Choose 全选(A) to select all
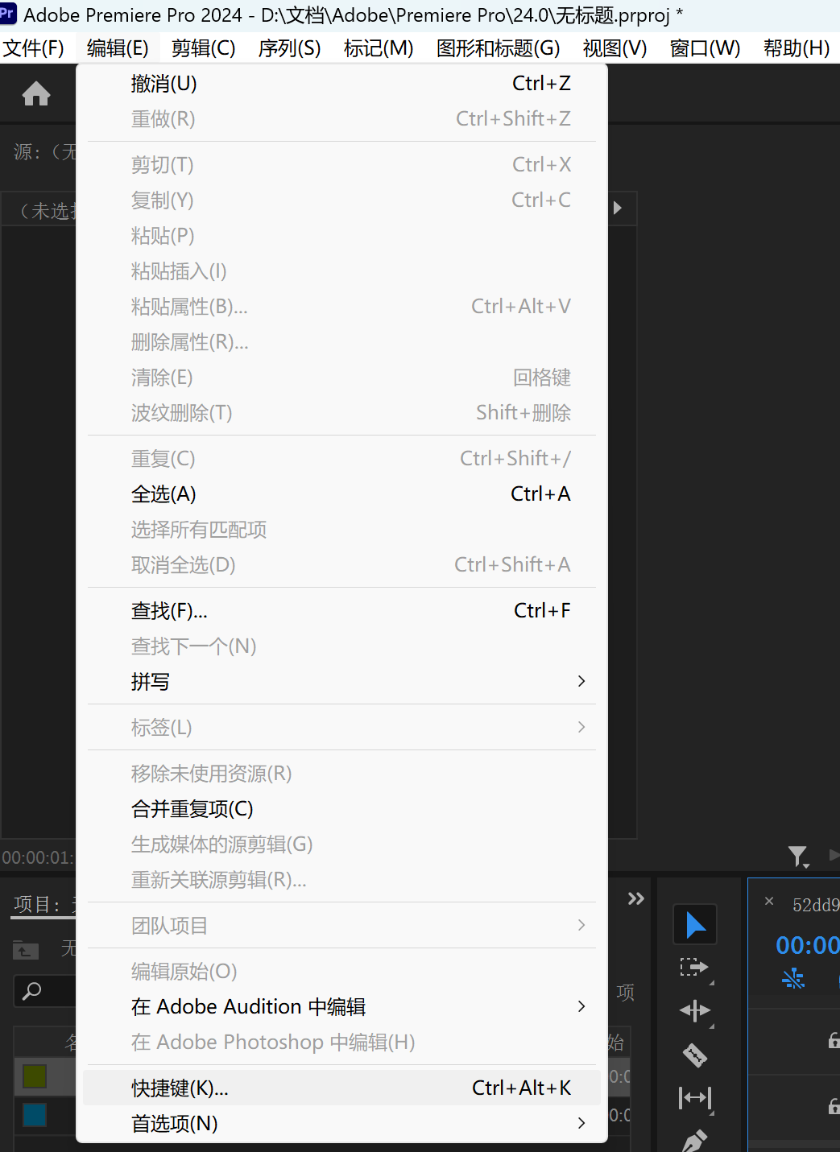 tap(341, 494)
